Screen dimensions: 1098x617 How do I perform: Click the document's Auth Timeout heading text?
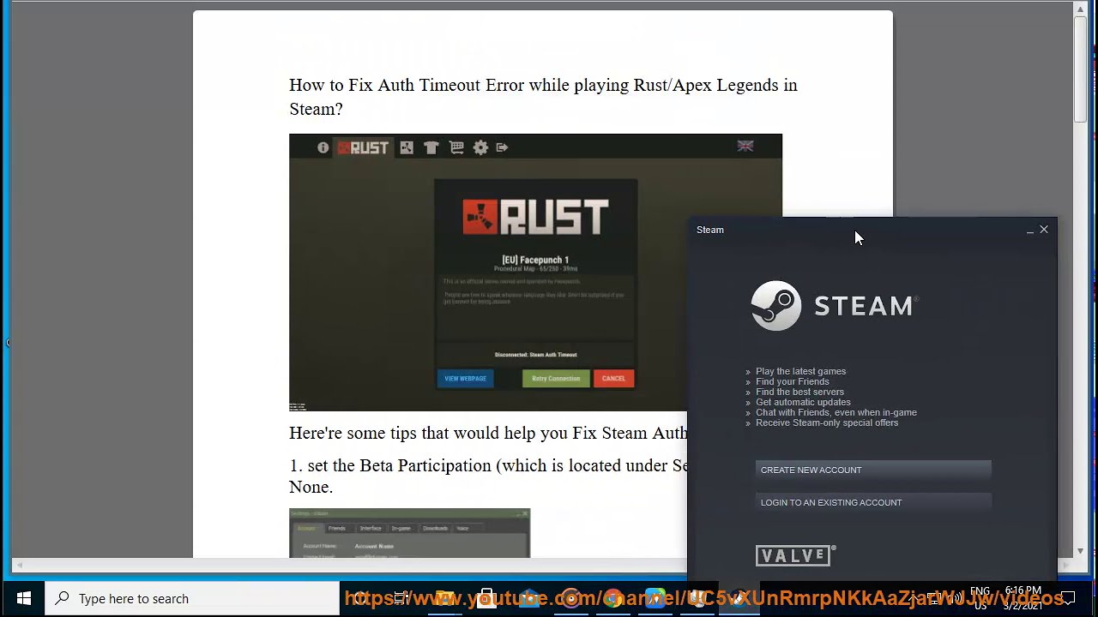(x=543, y=97)
